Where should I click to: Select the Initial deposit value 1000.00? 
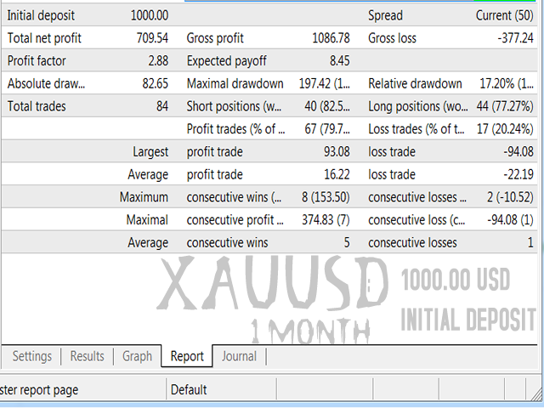(x=150, y=15)
